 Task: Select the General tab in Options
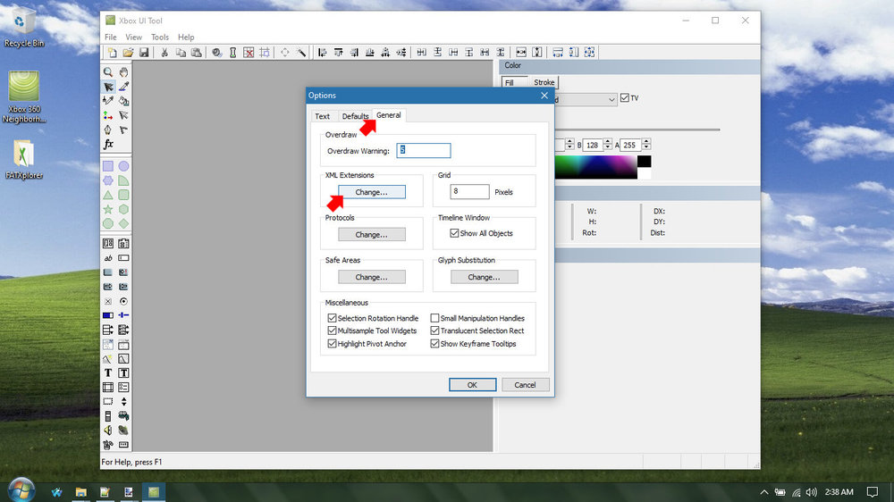coord(388,115)
